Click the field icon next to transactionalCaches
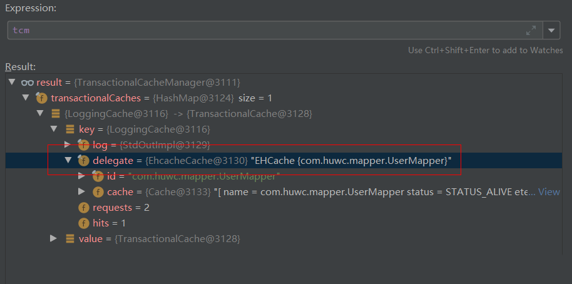Image resolution: width=572 pixels, height=284 pixels. [x=41, y=98]
